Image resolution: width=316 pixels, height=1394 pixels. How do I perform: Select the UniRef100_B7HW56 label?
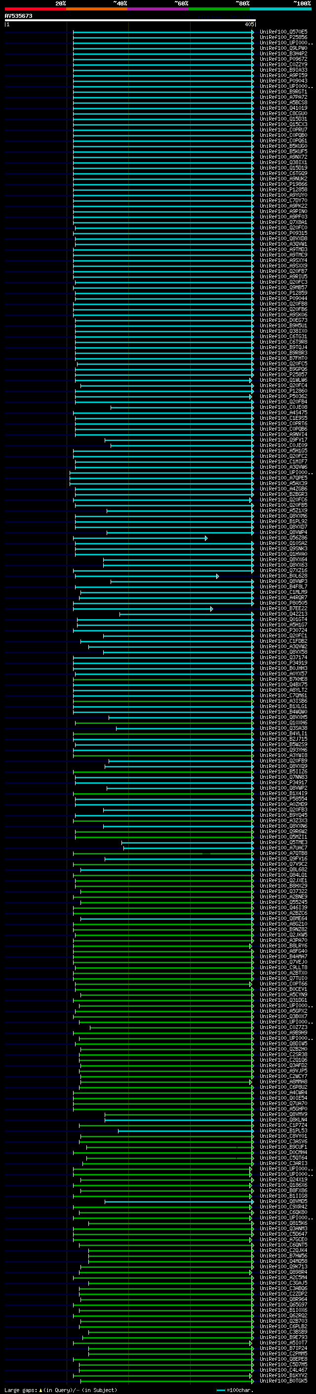tap(283, 1256)
